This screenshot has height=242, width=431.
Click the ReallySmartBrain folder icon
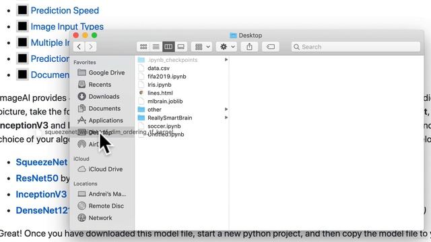[141, 118]
